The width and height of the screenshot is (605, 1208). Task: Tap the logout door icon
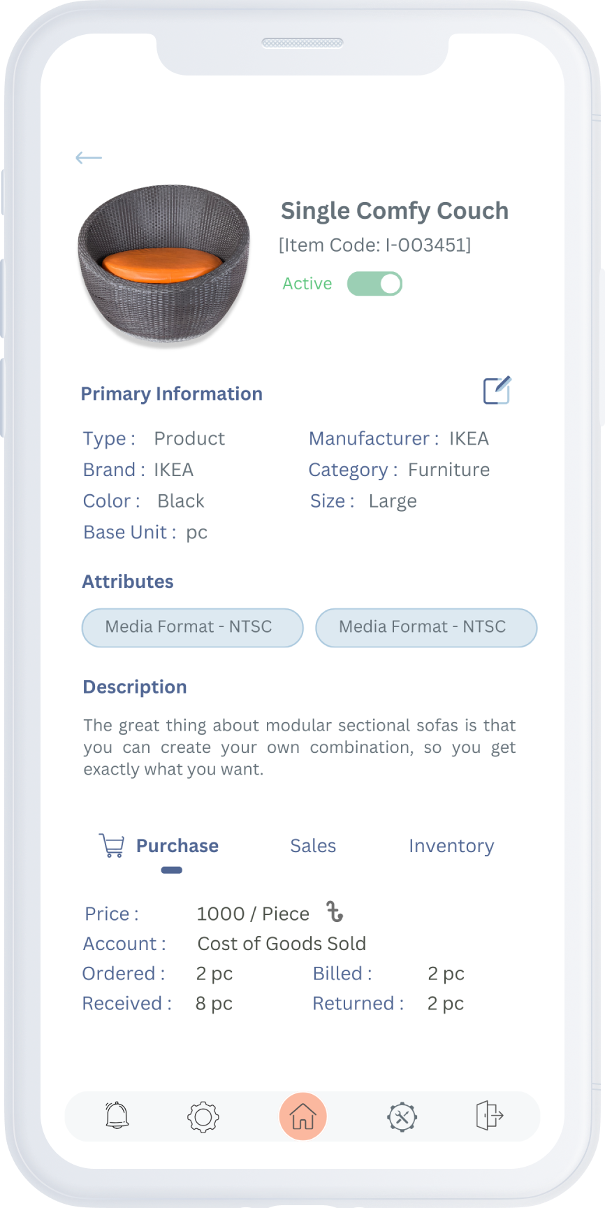click(489, 1115)
